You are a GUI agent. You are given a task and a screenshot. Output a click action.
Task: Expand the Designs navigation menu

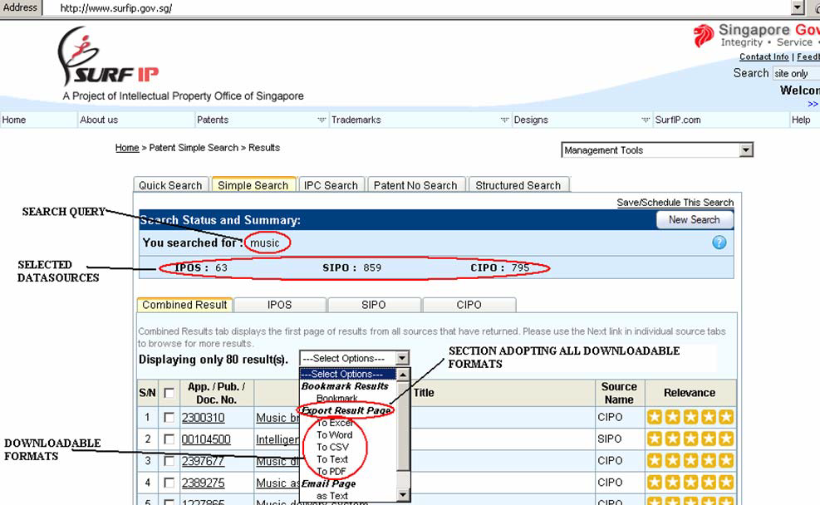646,120
